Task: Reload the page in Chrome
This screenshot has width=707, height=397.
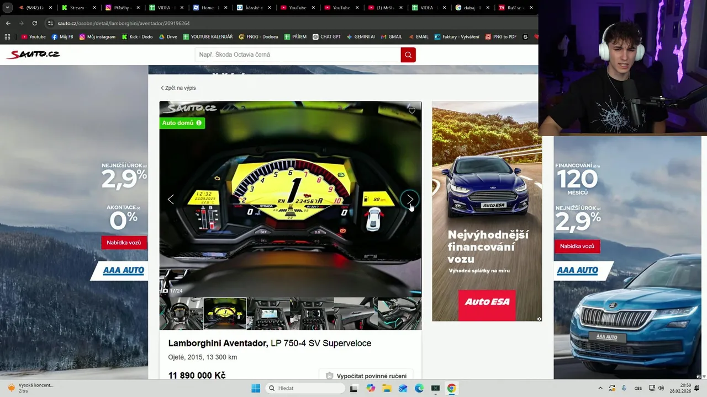Action: coord(34,23)
